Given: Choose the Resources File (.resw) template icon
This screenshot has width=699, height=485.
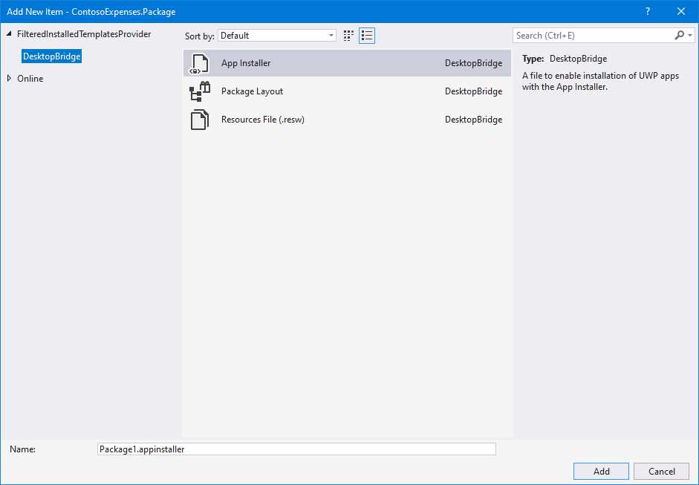Looking at the screenshot, I should [x=199, y=119].
